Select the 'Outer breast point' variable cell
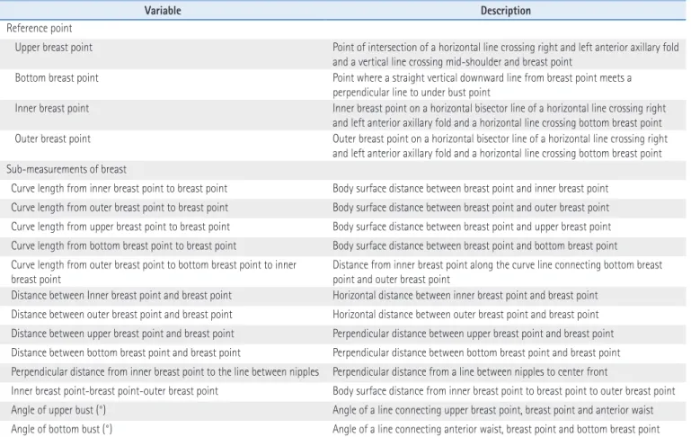This screenshot has height=437, width=691. tap(53, 138)
